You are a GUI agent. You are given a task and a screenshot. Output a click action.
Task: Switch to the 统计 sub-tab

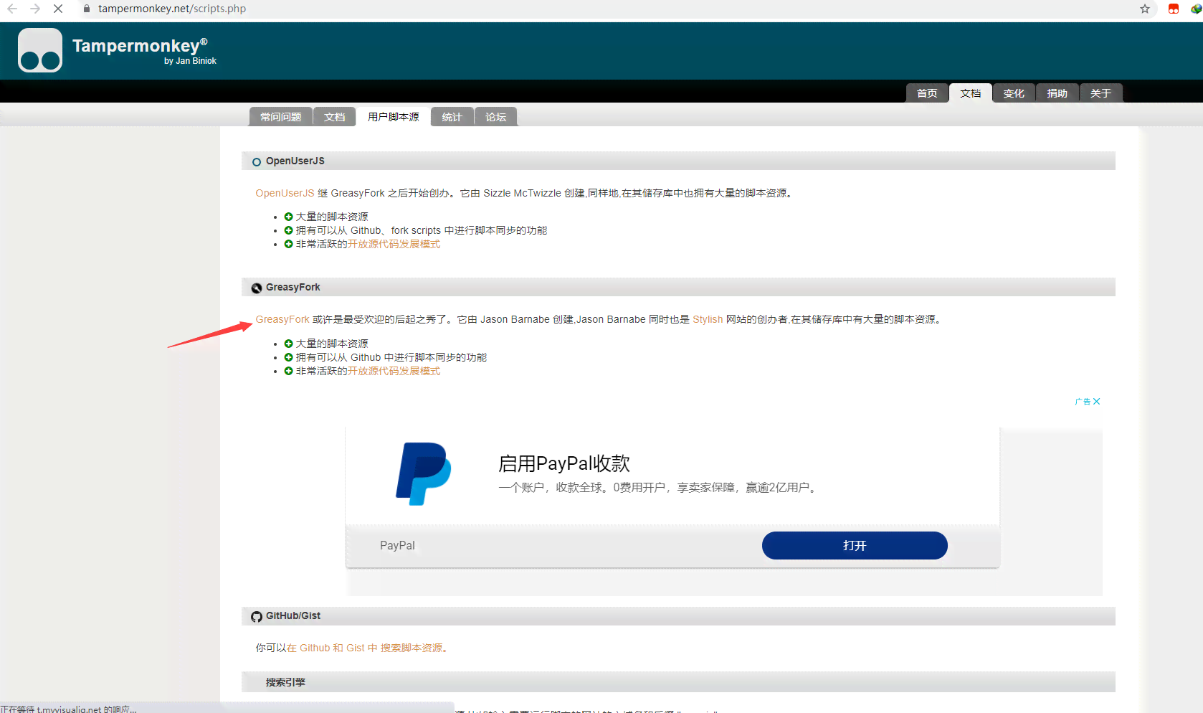coord(452,117)
